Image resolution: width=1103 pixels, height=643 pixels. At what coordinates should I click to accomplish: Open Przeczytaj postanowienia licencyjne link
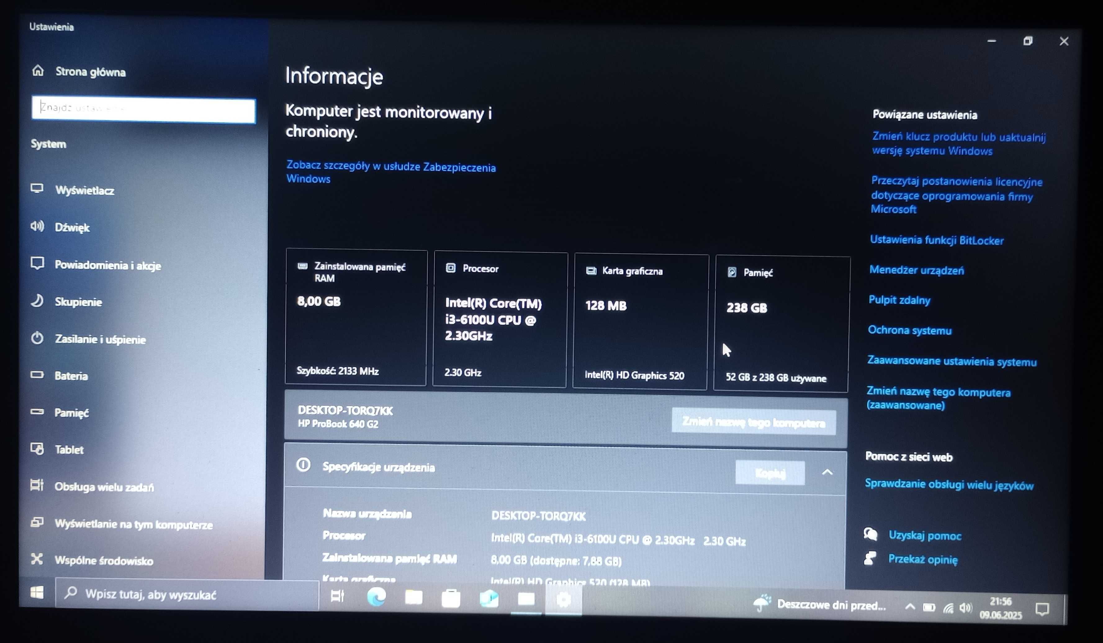pos(957,195)
